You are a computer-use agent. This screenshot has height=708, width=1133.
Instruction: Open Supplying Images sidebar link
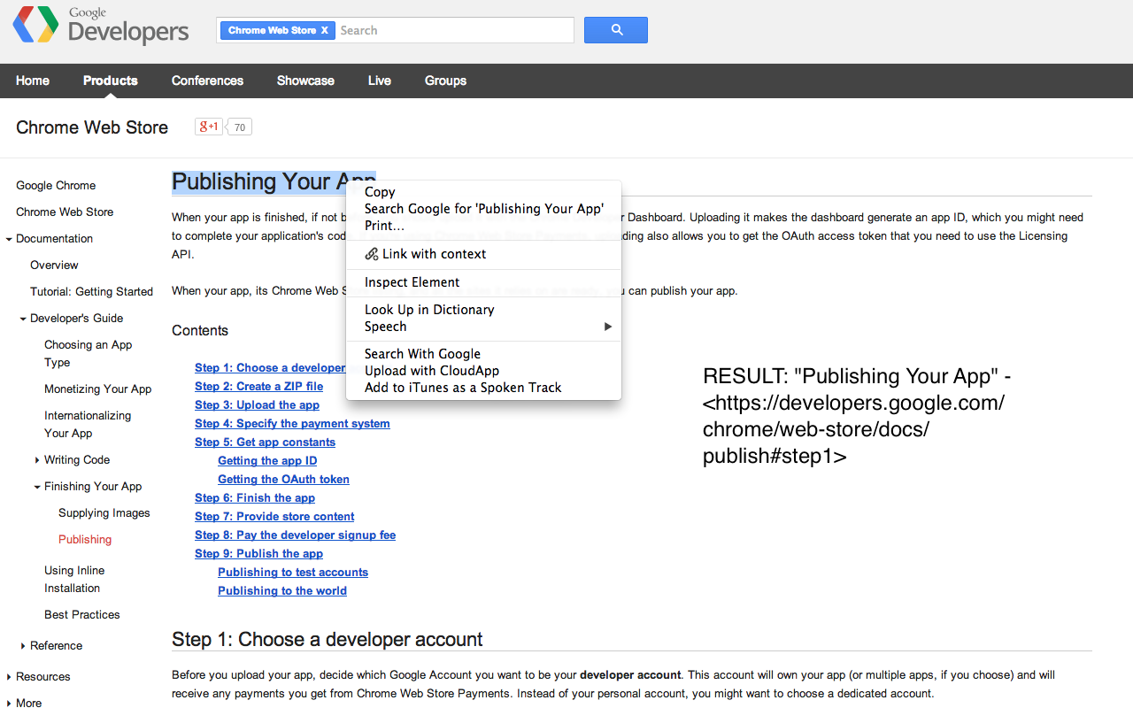[x=104, y=513]
